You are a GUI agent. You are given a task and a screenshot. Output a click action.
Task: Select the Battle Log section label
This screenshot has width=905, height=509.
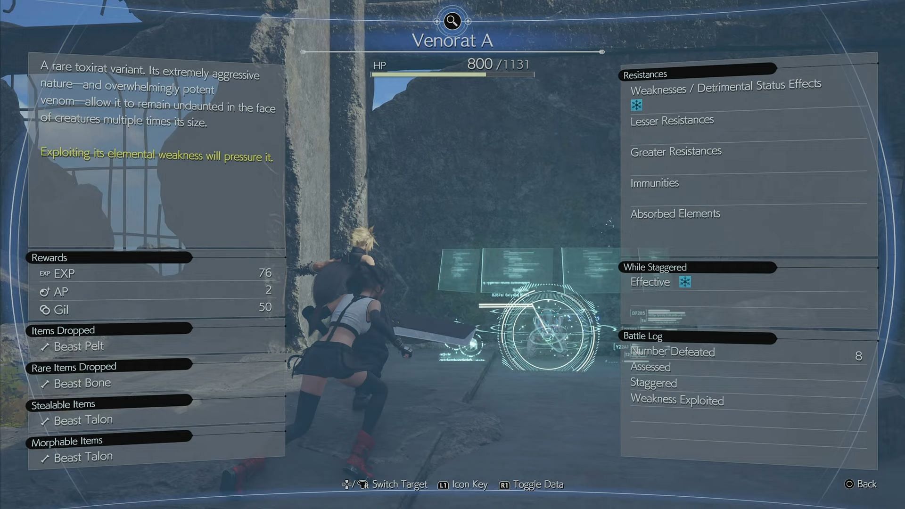coord(643,336)
